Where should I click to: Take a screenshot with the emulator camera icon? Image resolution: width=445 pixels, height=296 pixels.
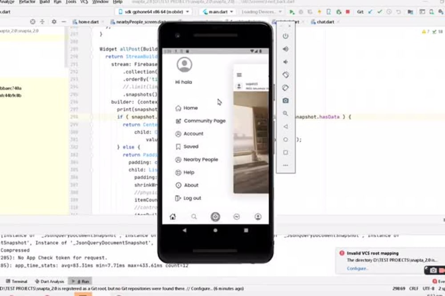pos(286,100)
